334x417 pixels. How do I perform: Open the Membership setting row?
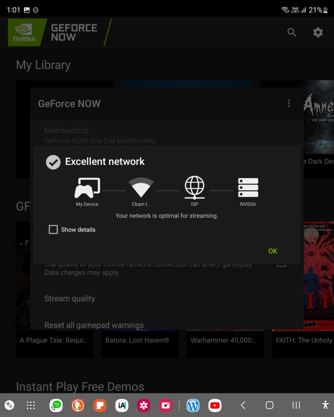pos(167,136)
